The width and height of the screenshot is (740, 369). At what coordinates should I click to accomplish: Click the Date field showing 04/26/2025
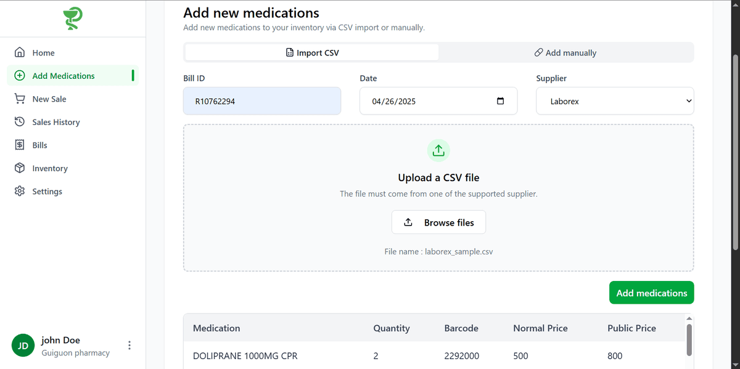pyautogui.click(x=438, y=101)
